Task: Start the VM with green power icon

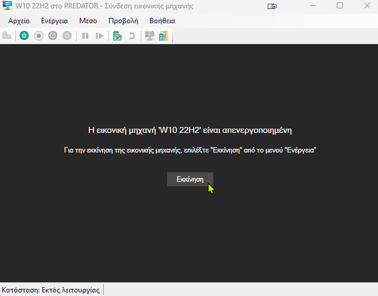Action: click(24, 36)
